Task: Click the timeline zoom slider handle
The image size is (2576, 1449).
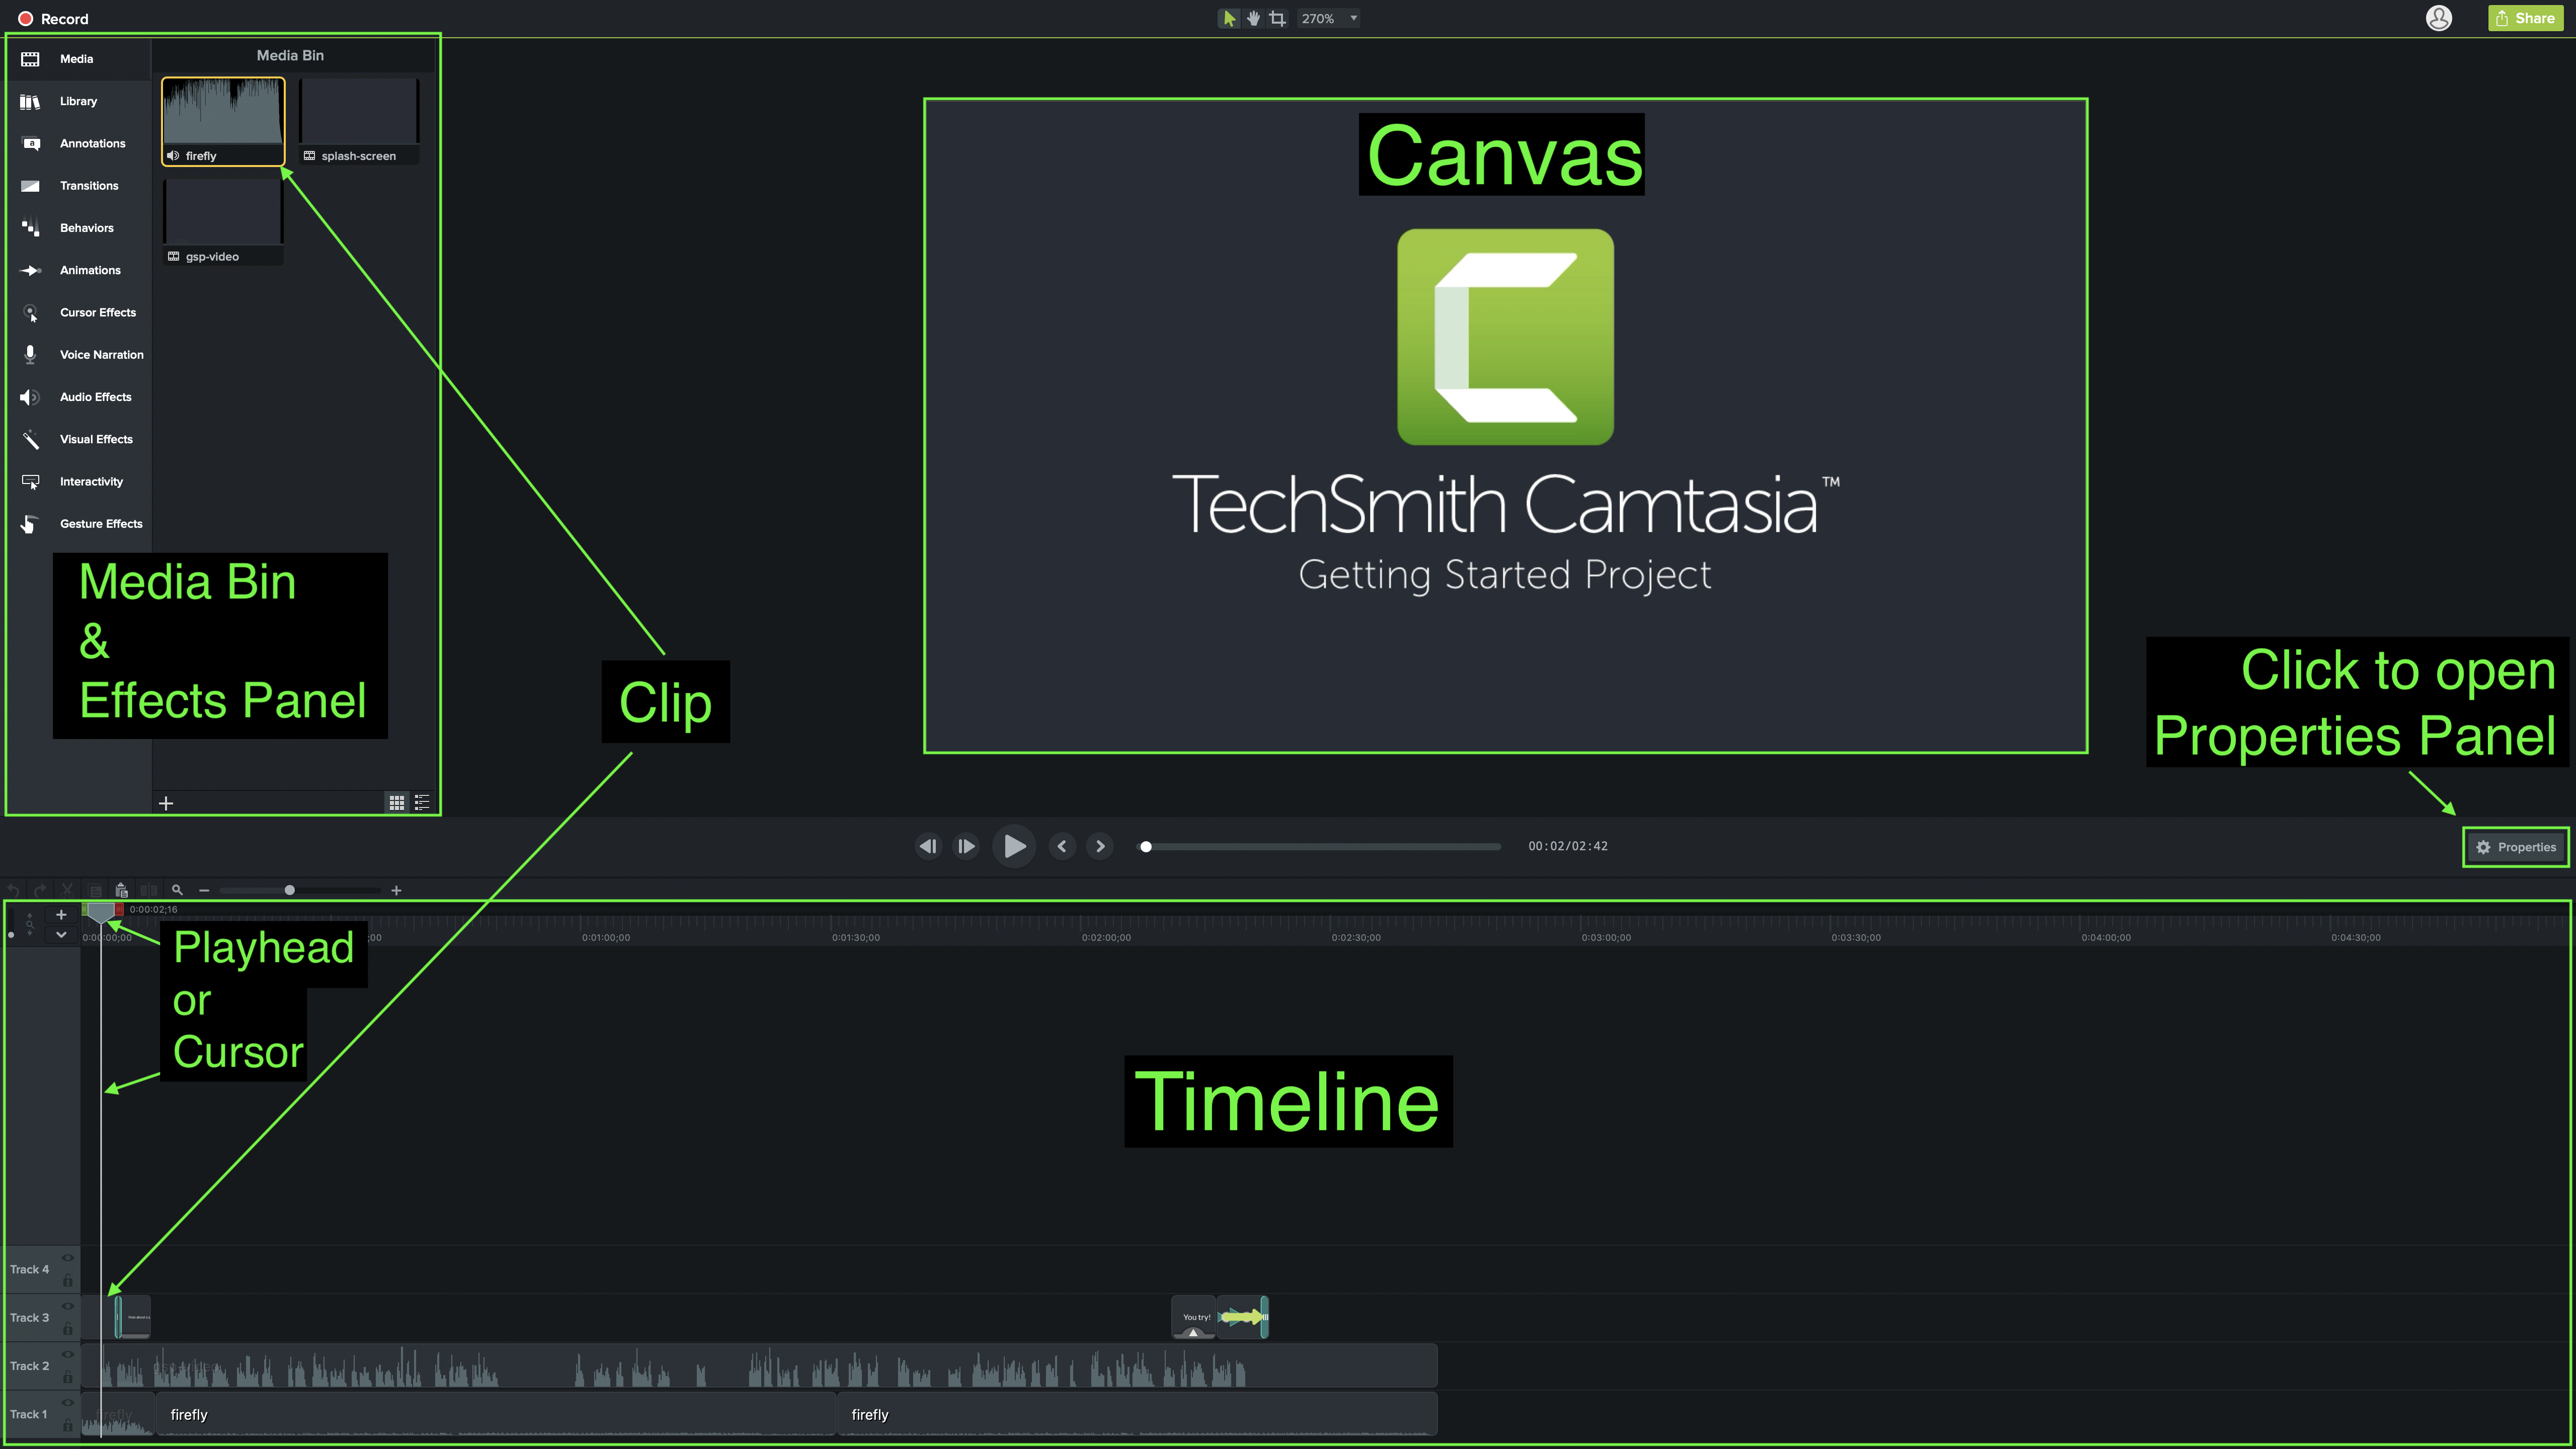Action: pyautogui.click(x=289, y=890)
